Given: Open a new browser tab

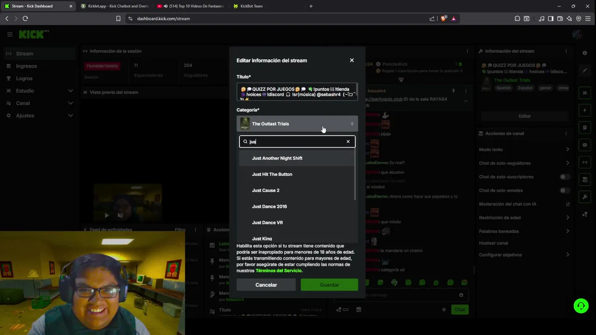Looking at the screenshot, I should pos(311,6).
